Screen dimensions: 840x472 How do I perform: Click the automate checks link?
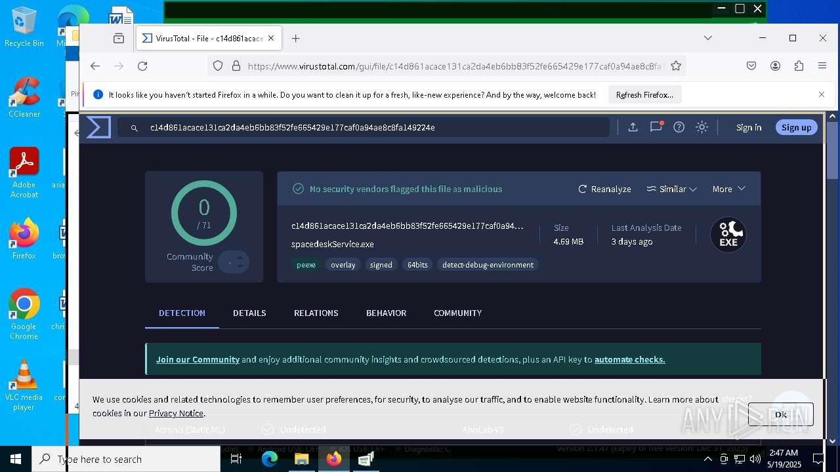point(630,359)
